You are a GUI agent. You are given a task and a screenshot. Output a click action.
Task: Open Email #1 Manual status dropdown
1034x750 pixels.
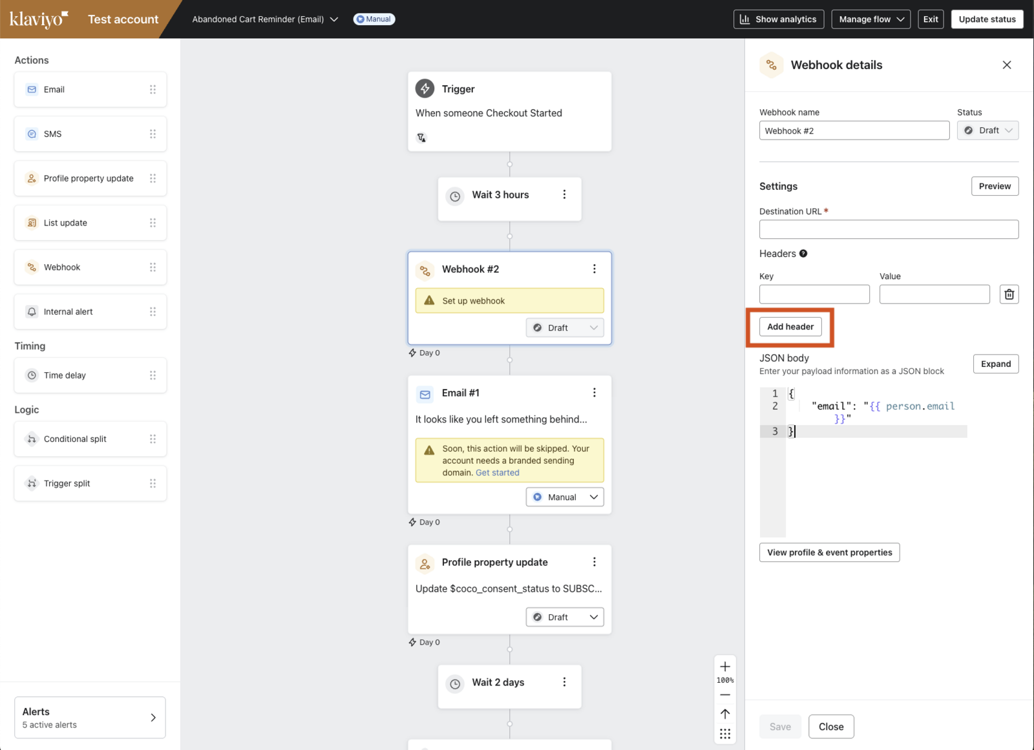pos(564,497)
